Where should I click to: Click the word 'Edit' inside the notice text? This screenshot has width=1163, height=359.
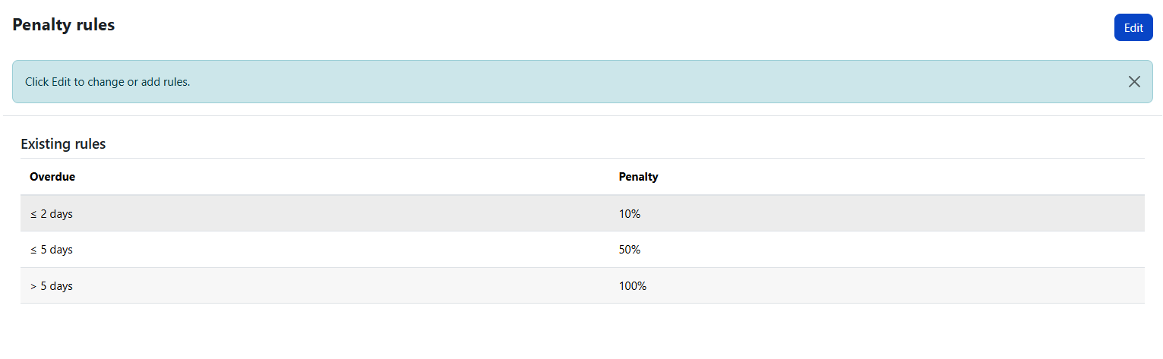(61, 82)
